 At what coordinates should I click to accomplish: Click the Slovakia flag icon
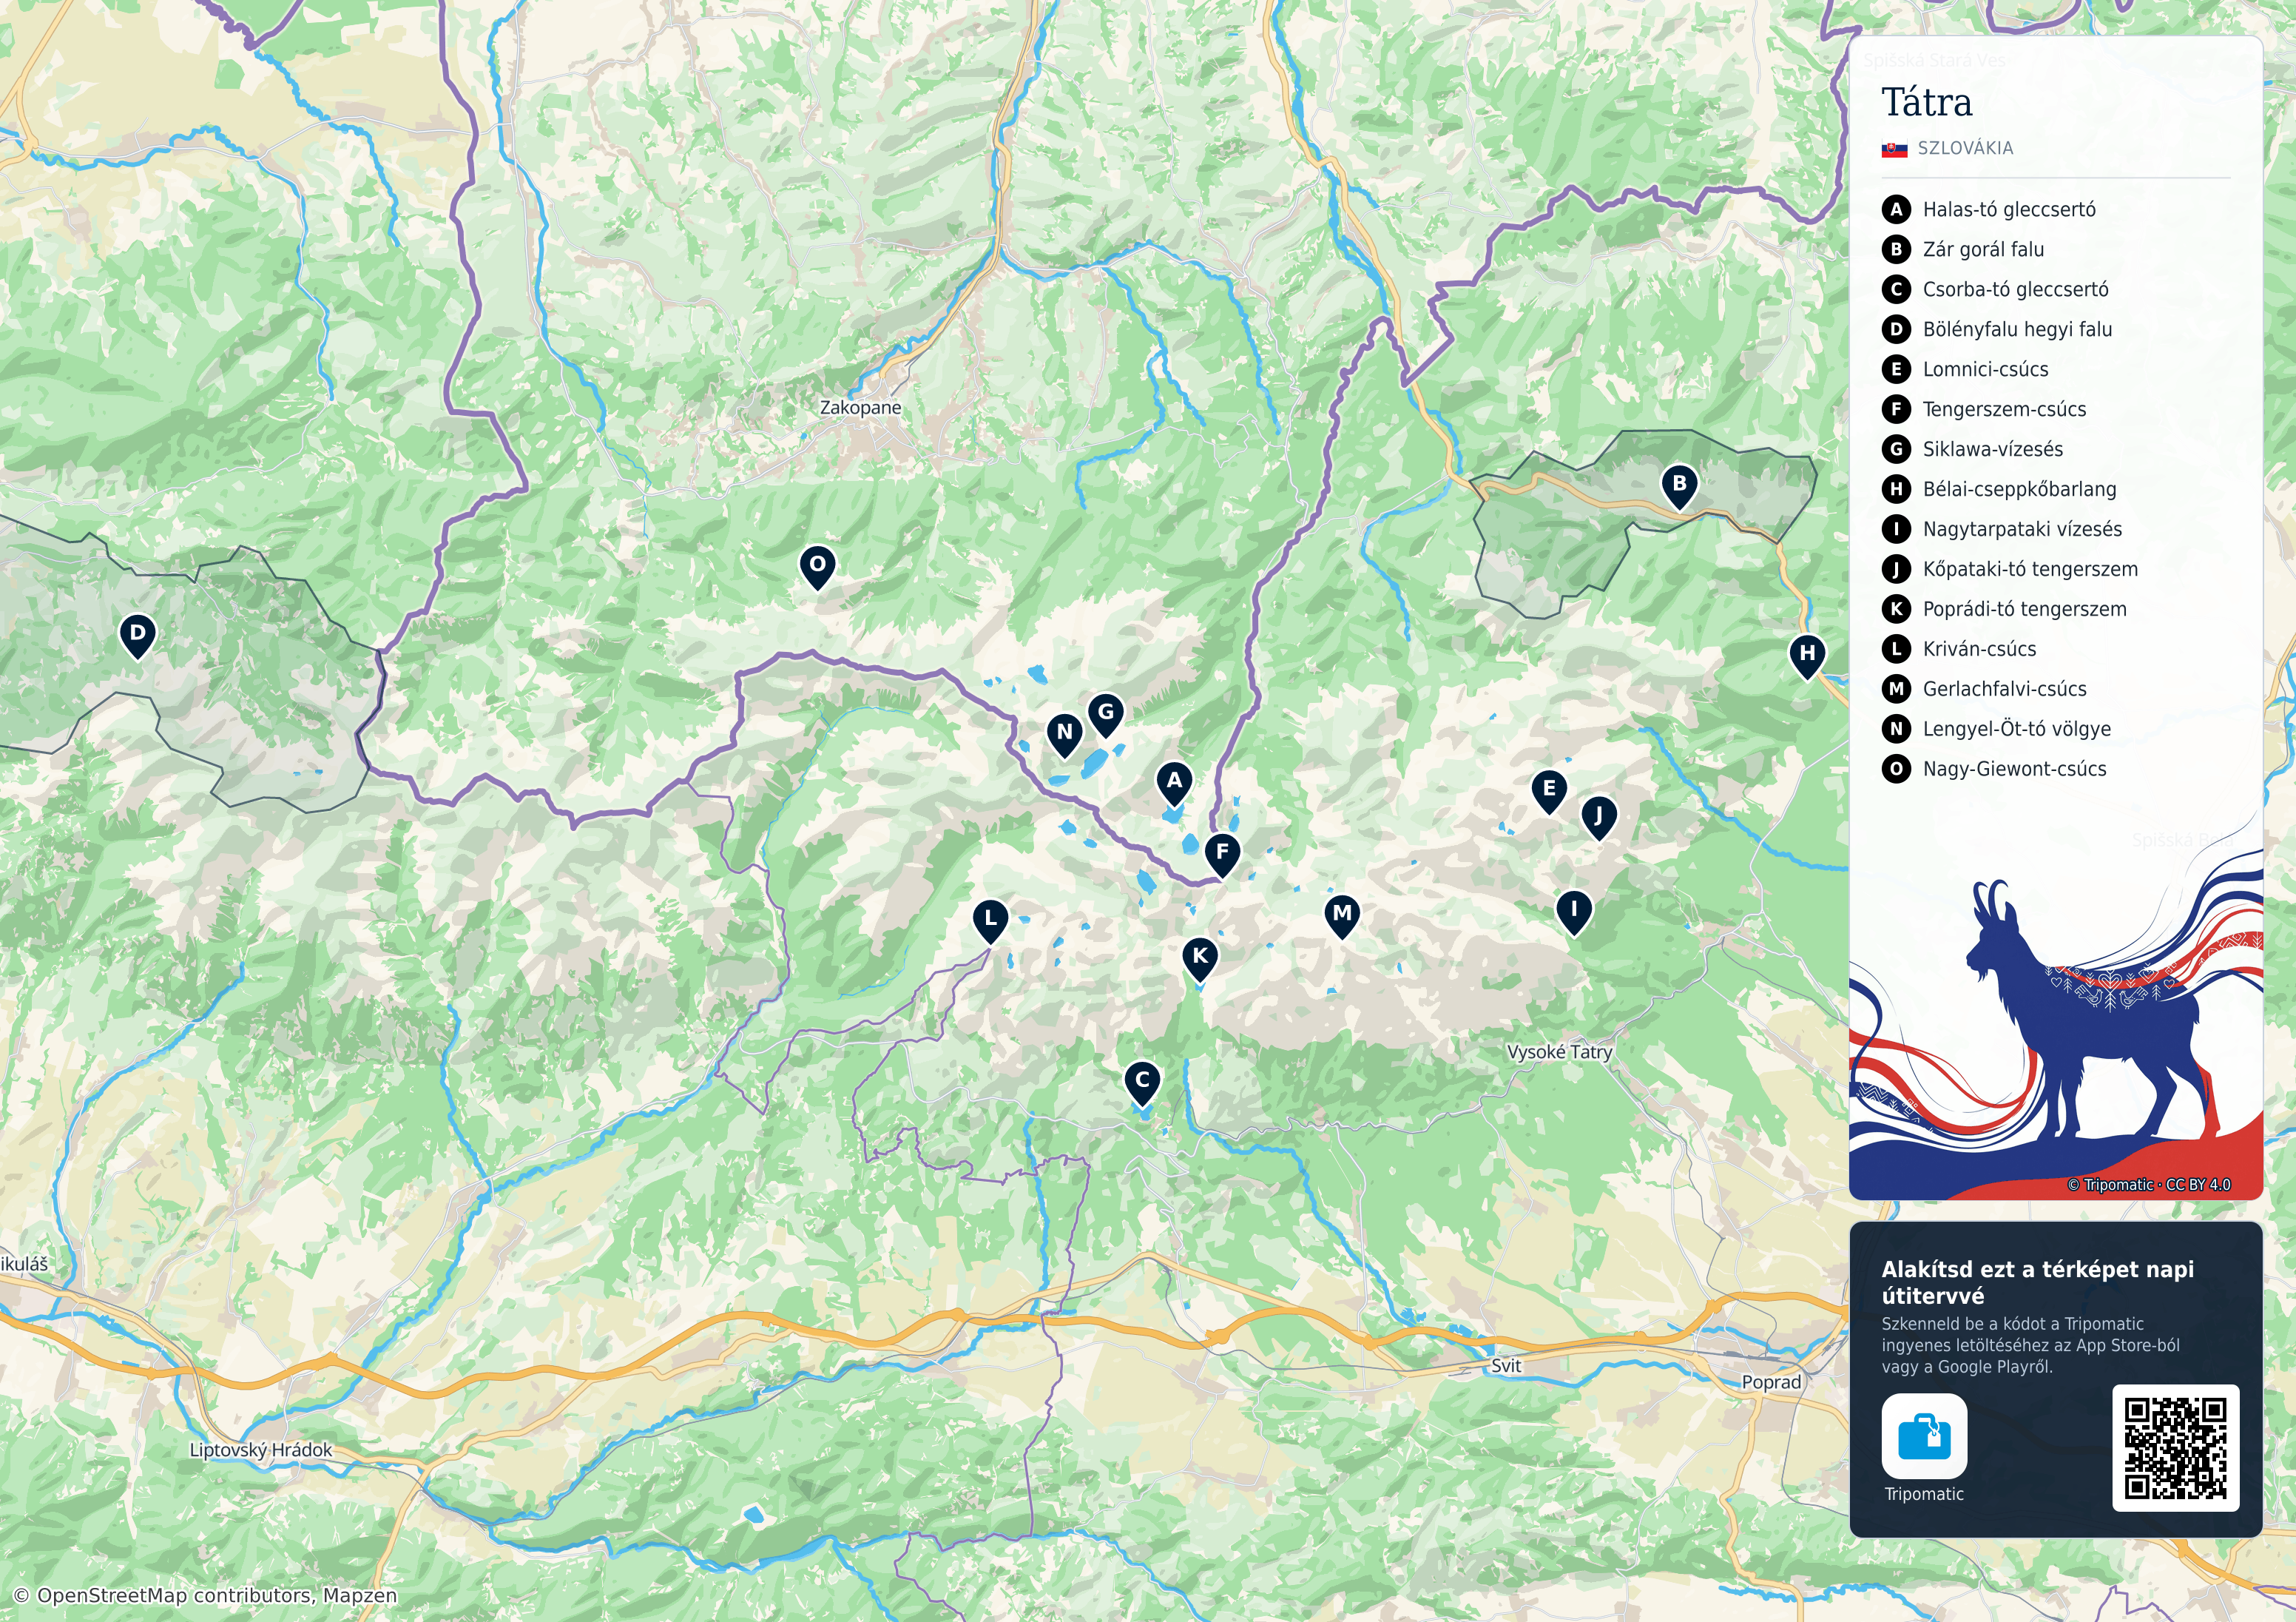[x=1895, y=149]
